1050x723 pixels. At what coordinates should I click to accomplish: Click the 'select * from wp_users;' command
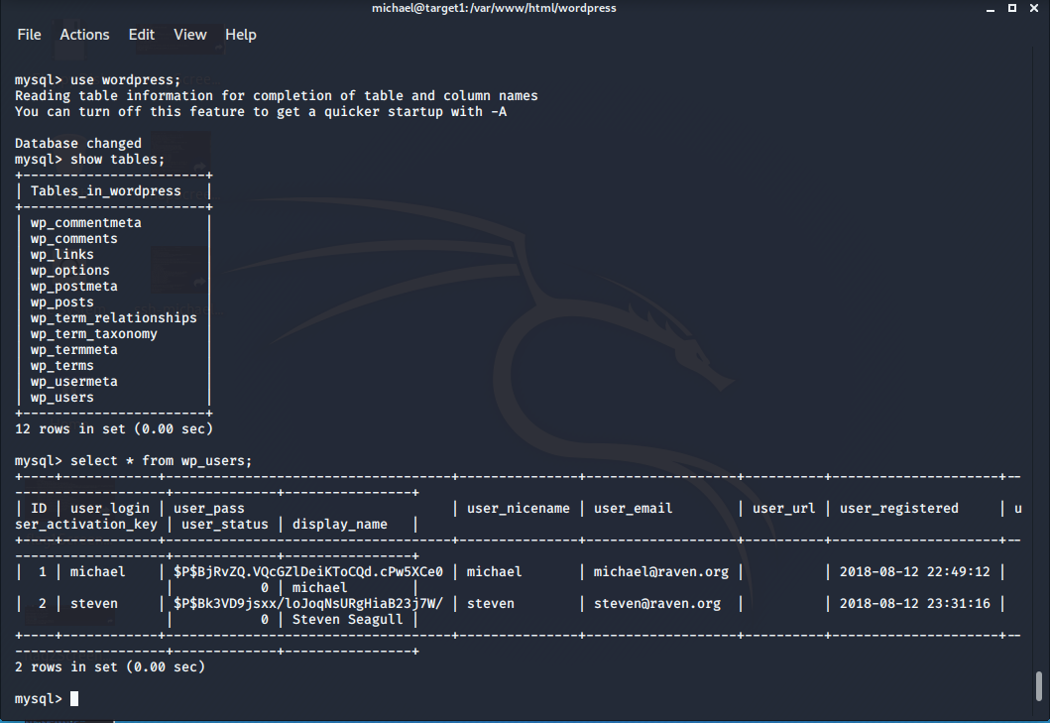coord(161,461)
